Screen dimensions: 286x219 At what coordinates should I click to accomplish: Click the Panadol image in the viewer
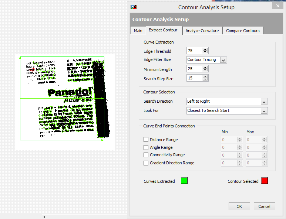[65, 102]
